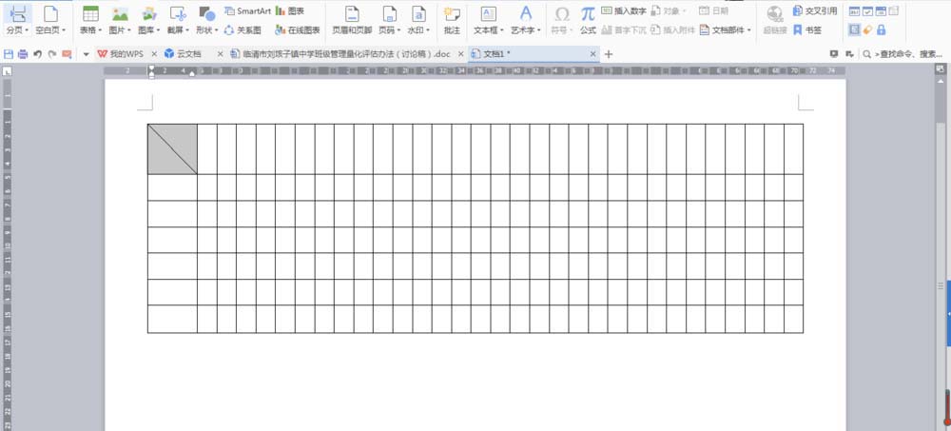Expand the 形状 dropdown arrow
The image size is (951, 431).
(217, 30)
